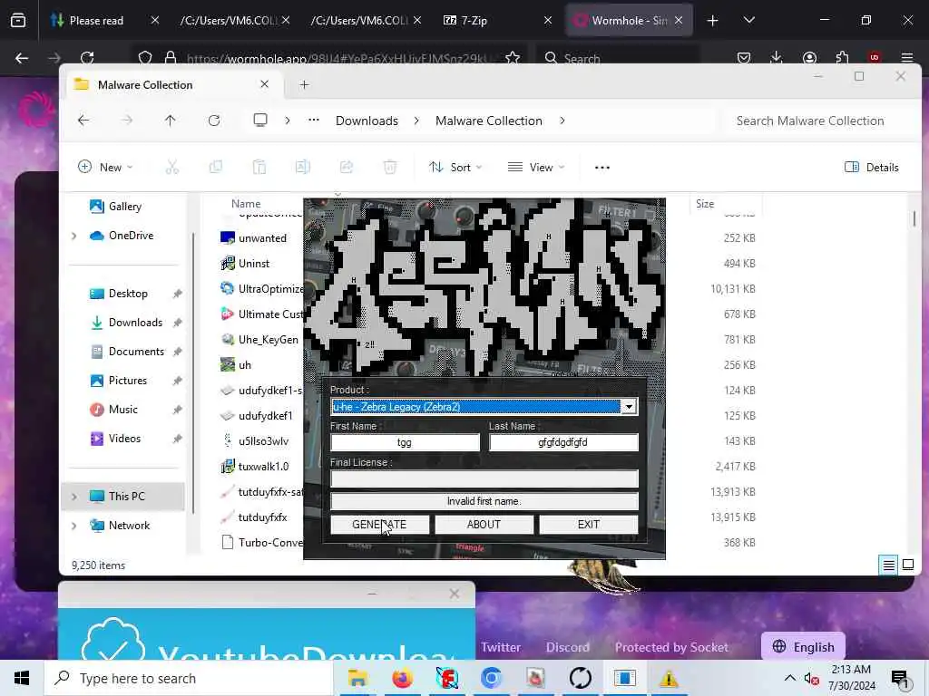Click ABOUT button in keygen
The width and height of the screenshot is (929, 696).
484,525
